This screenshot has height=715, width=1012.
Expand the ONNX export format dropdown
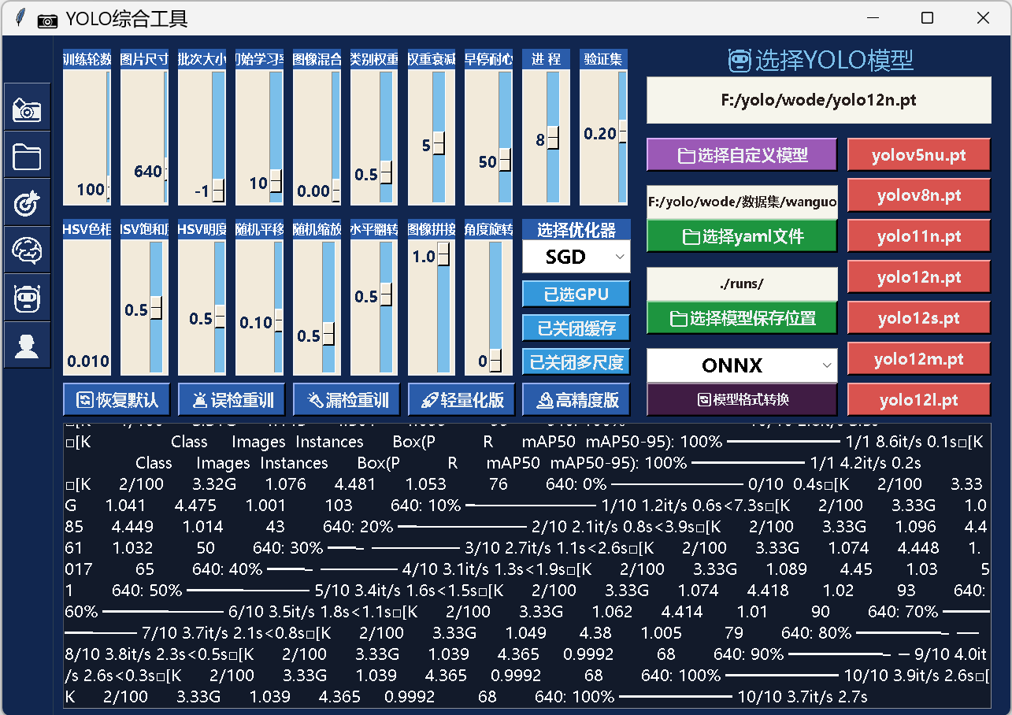tap(741, 365)
